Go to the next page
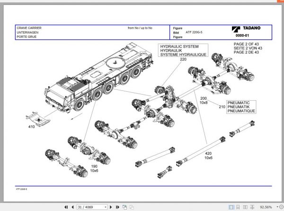 [x=111, y=207]
